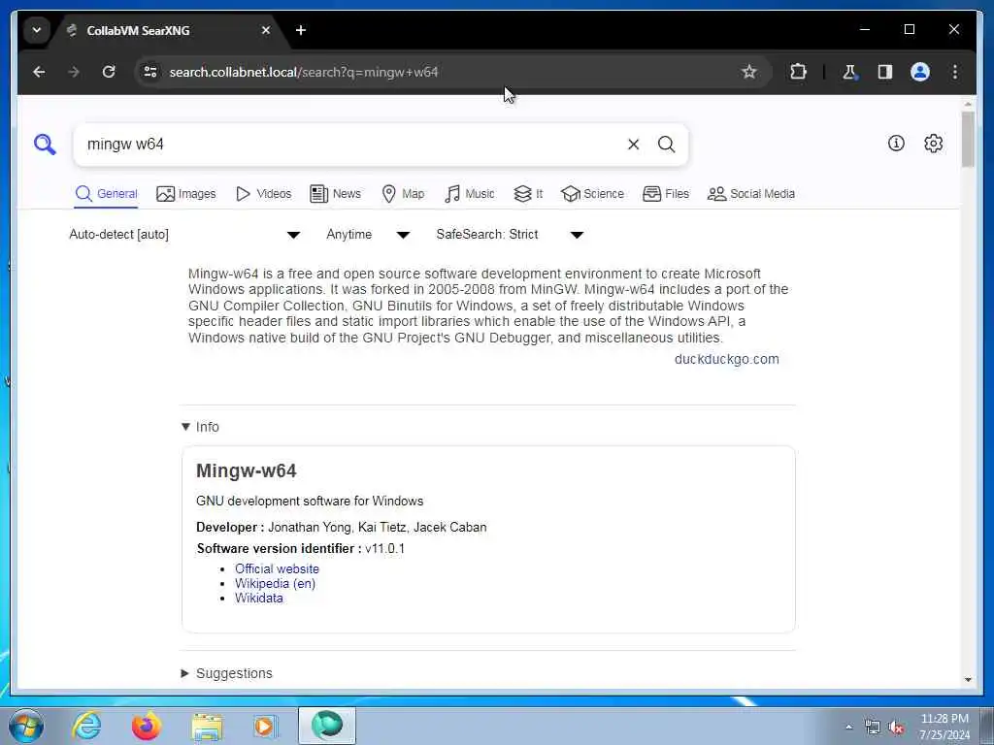The height and width of the screenshot is (745, 994).
Task: Open the Wikidata link
Action: coord(258,598)
